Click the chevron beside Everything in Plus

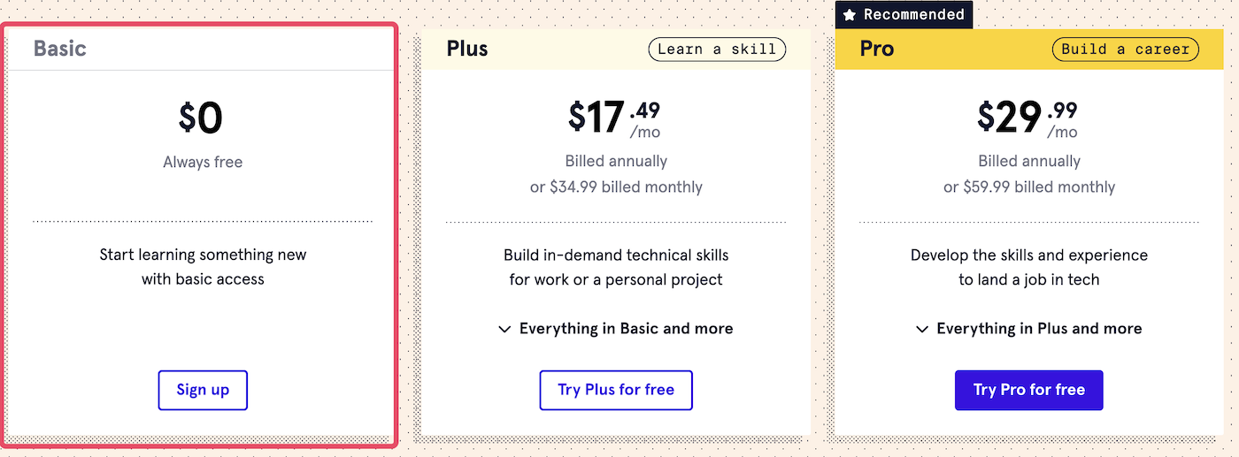coord(921,329)
